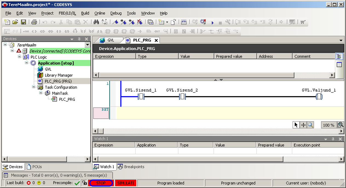
Task: Switch declaration view to tabular mode icon
Action: point(339,65)
